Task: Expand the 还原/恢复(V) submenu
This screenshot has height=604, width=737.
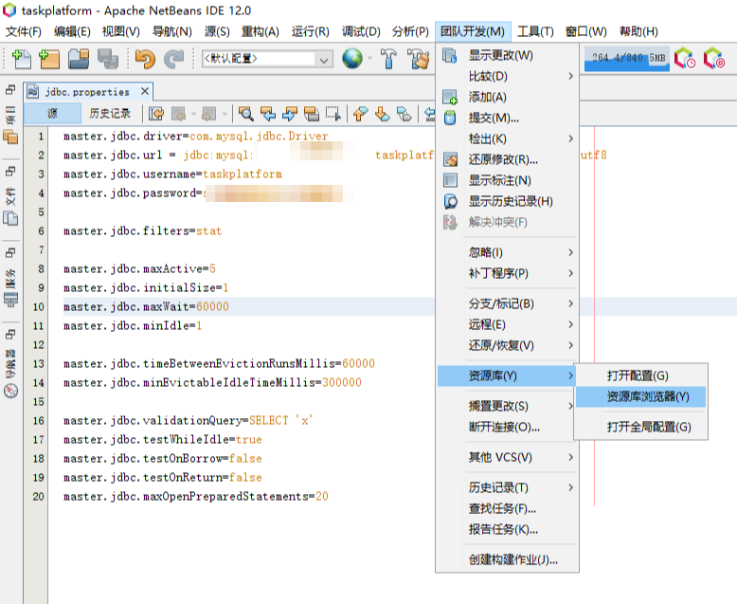Action: point(507,346)
